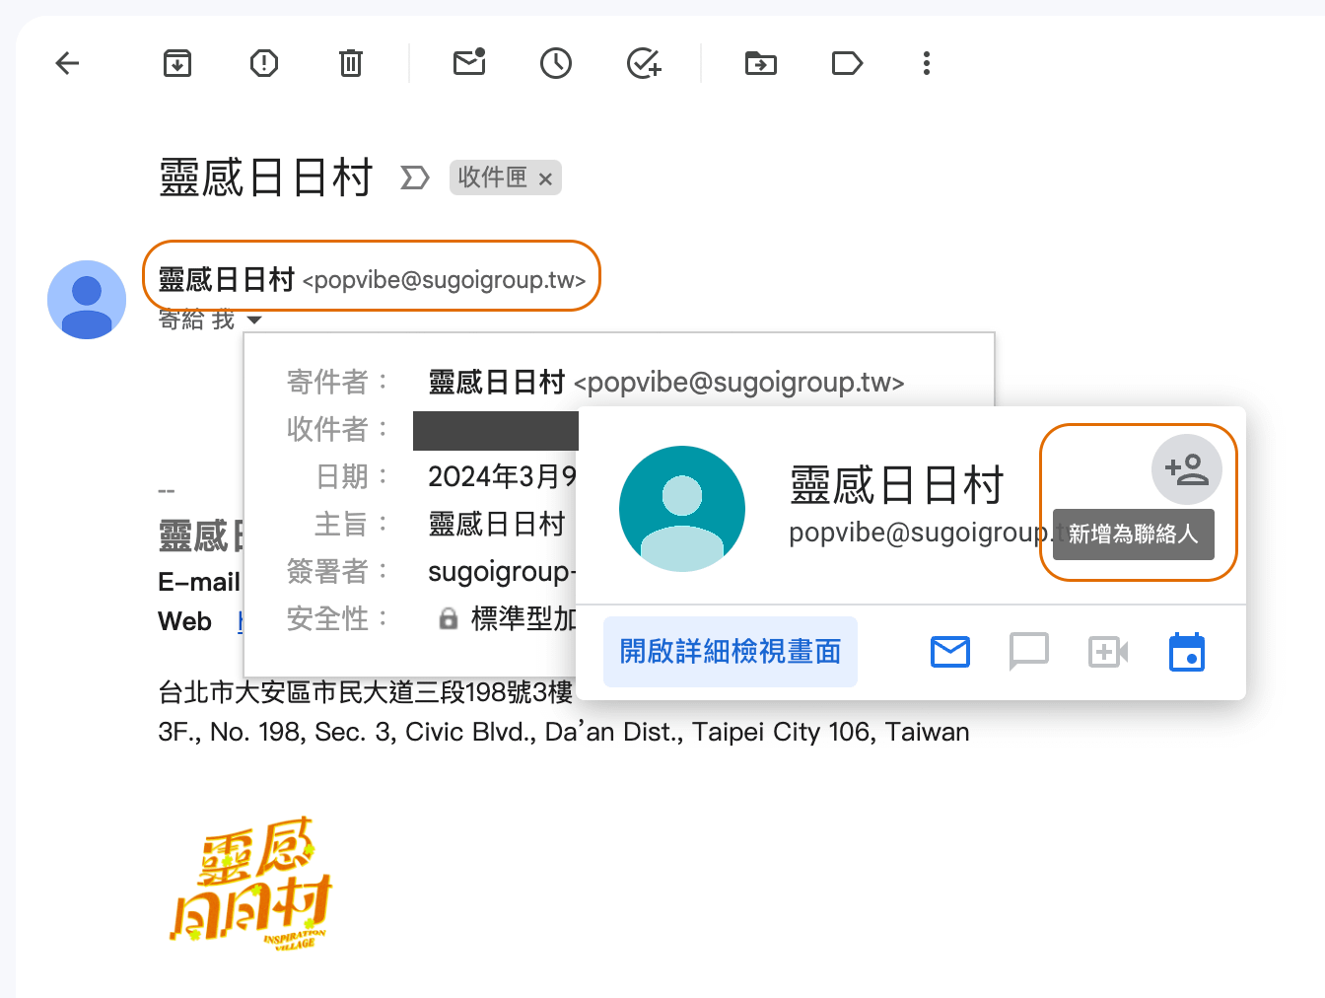Move email to a folder

tap(760, 64)
